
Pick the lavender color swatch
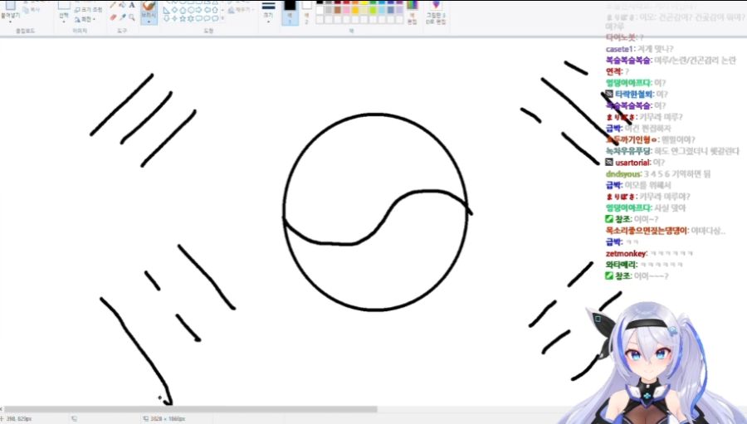pyautogui.click(x=399, y=10)
